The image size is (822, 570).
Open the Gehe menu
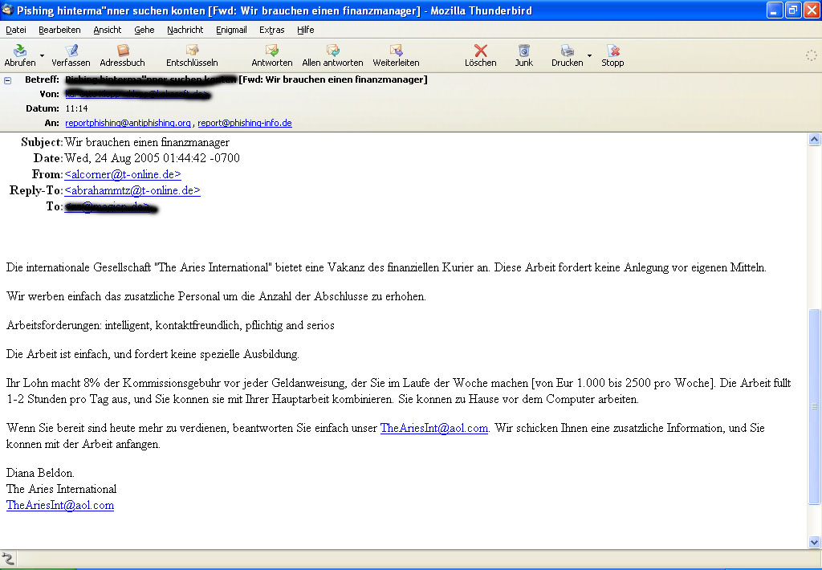(x=144, y=30)
